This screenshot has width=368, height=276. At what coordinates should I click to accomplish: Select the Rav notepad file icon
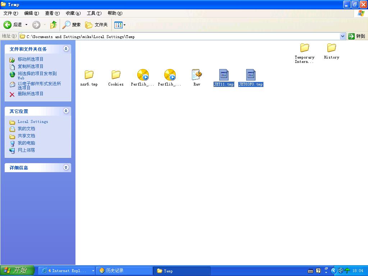[x=197, y=75]
